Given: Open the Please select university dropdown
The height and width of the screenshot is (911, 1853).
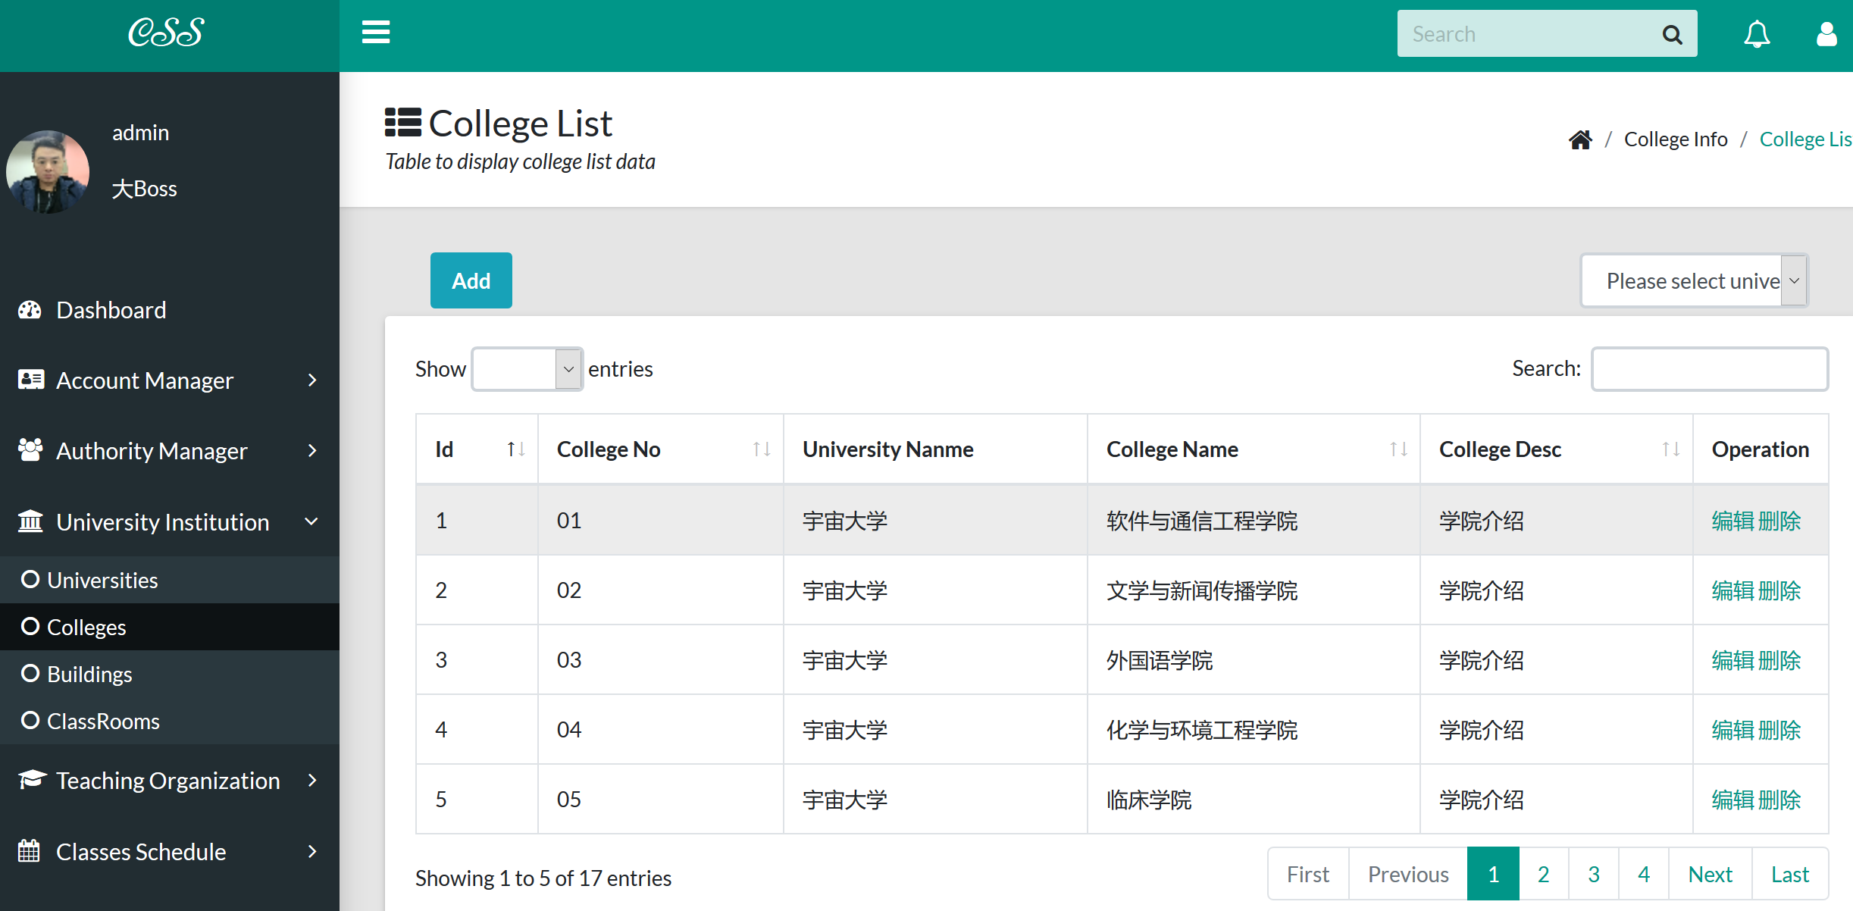Looking at the screenshot, I should (x=1695, y=280).
